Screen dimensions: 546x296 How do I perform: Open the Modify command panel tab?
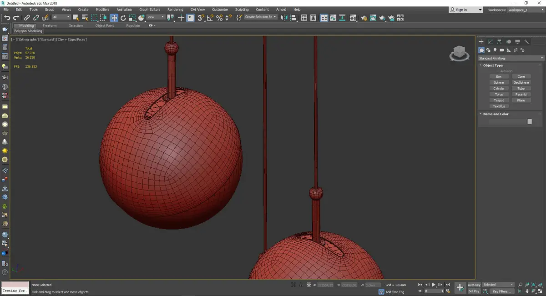tap(490, 41)
